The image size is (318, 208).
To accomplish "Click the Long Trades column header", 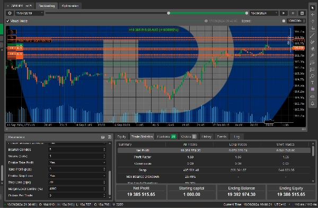I will point(238,144).
